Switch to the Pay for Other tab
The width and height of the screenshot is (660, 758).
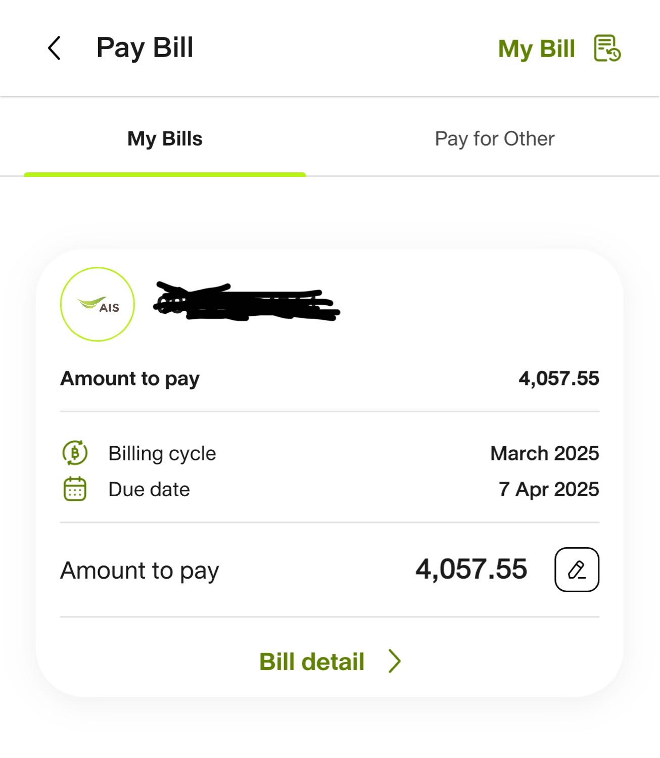(495, 138)
